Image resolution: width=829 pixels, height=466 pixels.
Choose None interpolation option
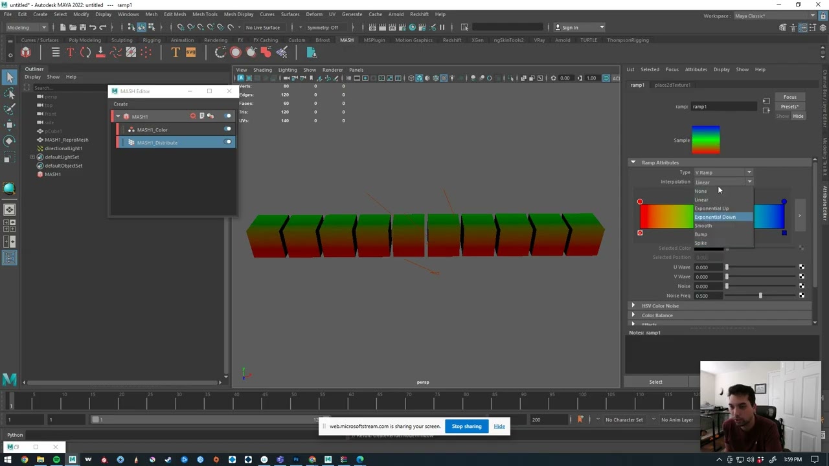click(723, 191)
